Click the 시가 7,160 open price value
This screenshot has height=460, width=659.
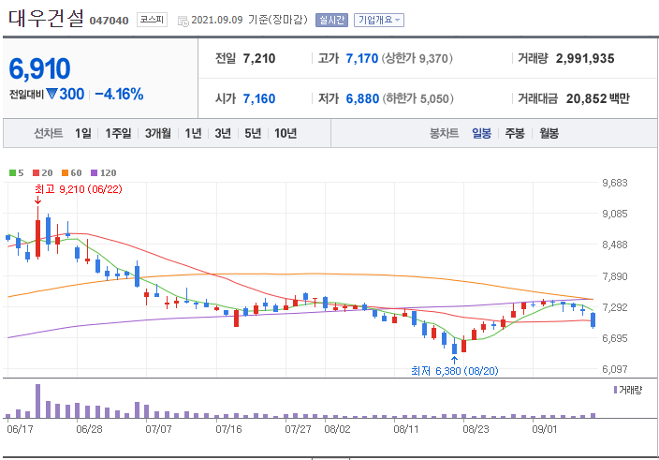click(259, 98)
